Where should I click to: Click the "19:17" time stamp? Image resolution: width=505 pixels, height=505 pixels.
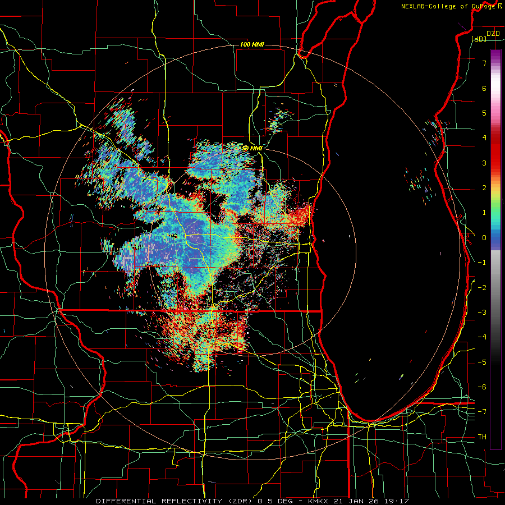396,501
